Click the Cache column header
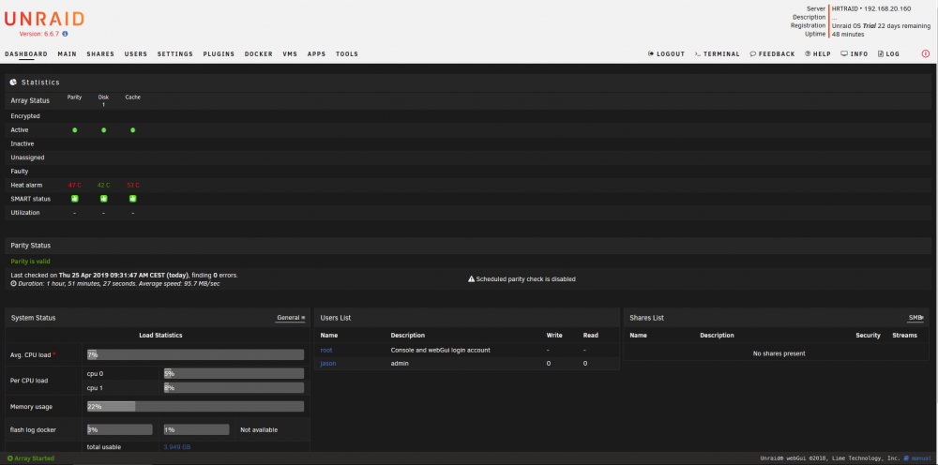The height and width of the screenshot is (465, 938). [133, 97]
